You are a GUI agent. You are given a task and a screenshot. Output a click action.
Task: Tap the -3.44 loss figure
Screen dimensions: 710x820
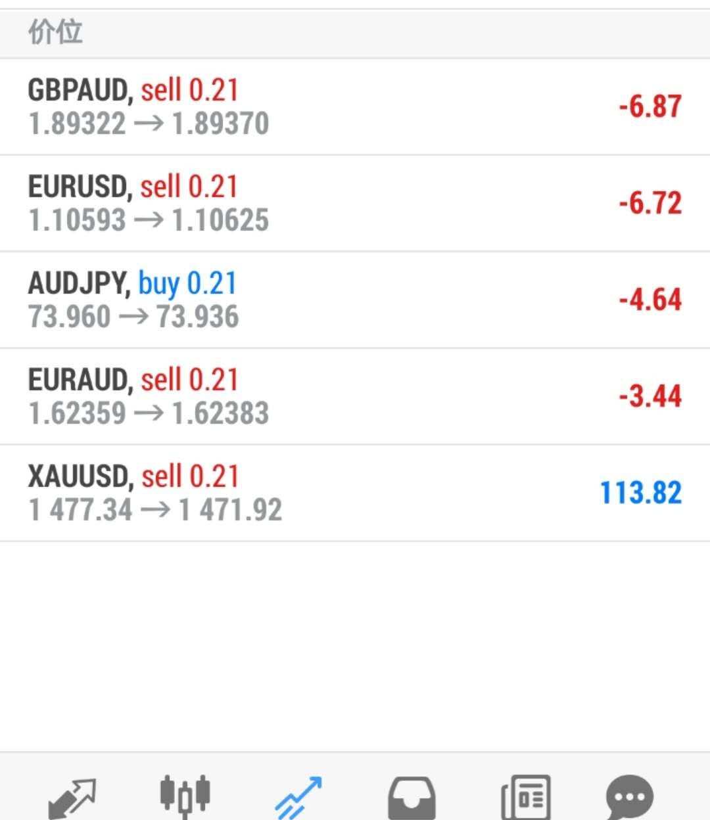click(650, 396)
